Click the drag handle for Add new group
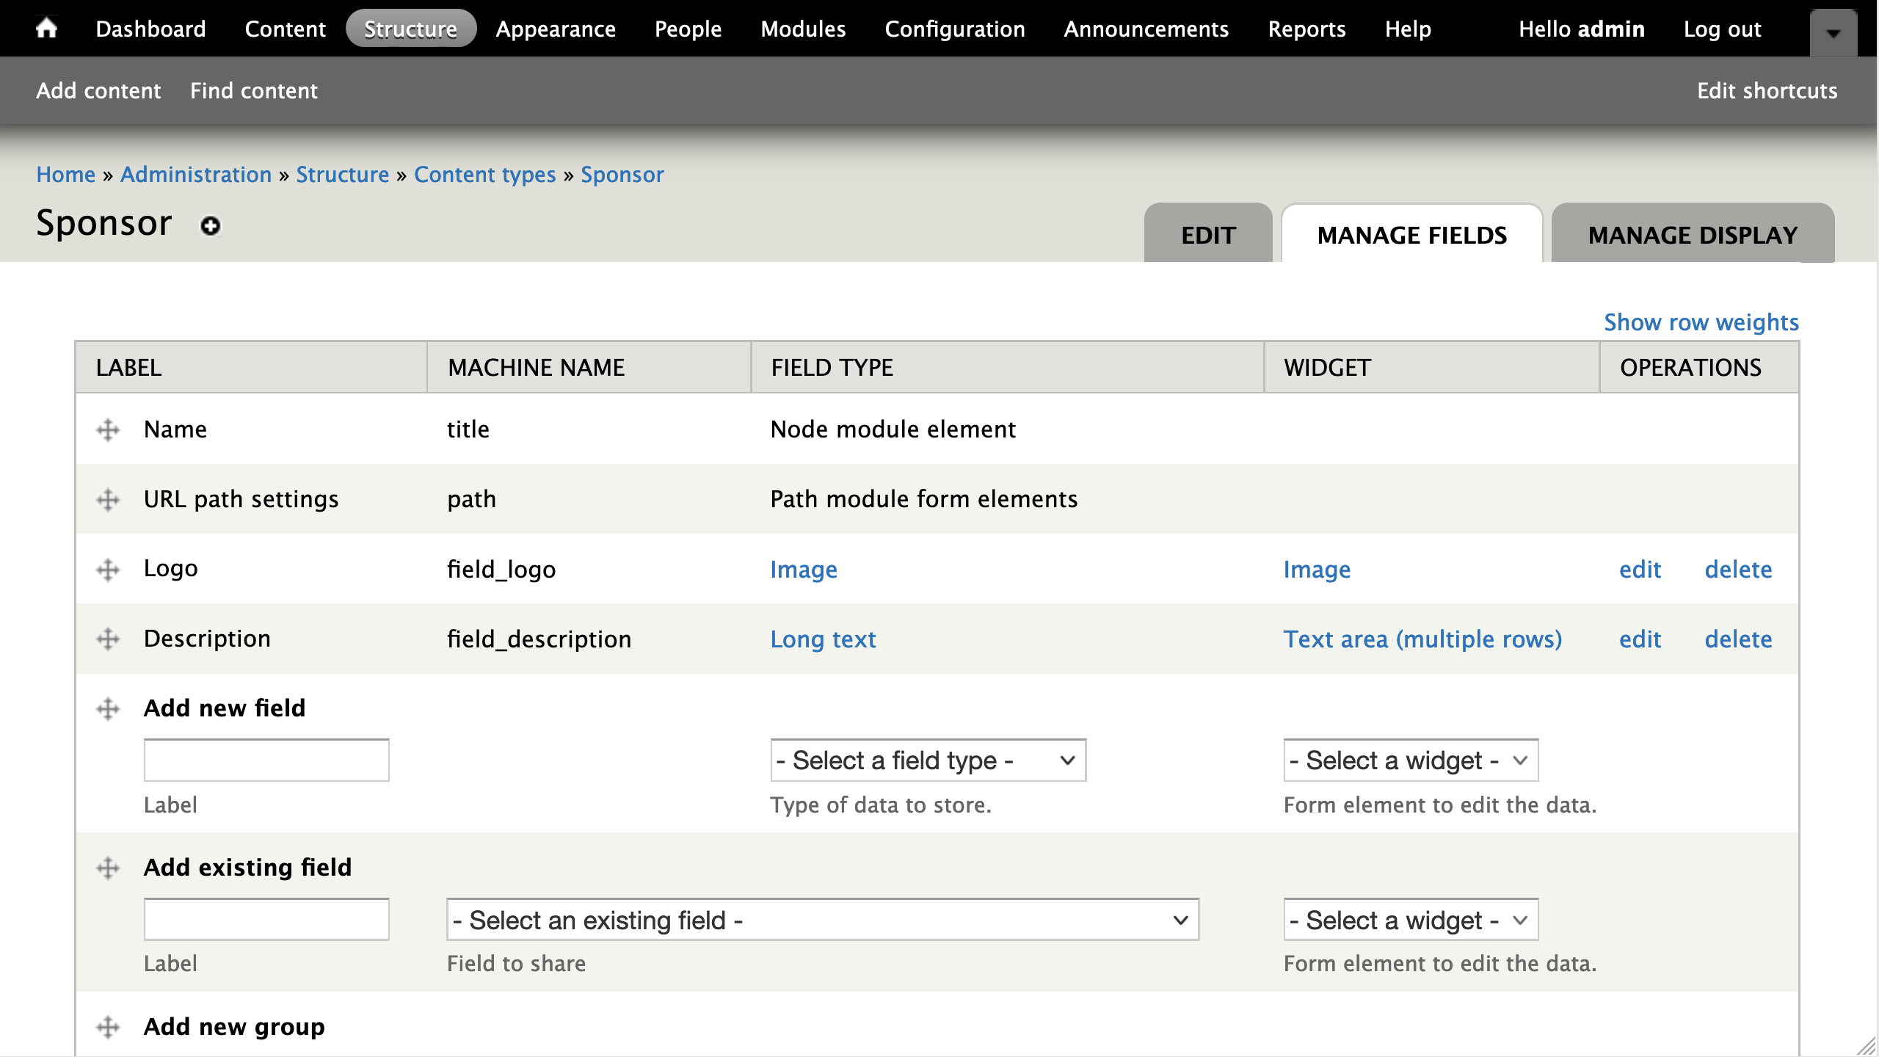The image size is (1879, 1057). [108, 1027]
